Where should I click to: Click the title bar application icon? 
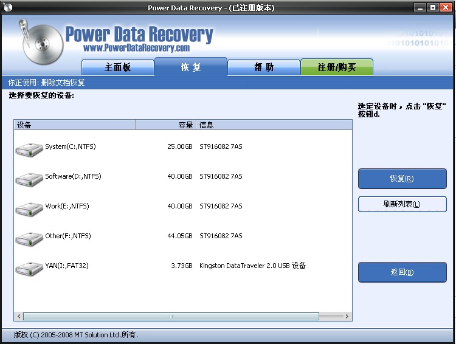[8, 7]
